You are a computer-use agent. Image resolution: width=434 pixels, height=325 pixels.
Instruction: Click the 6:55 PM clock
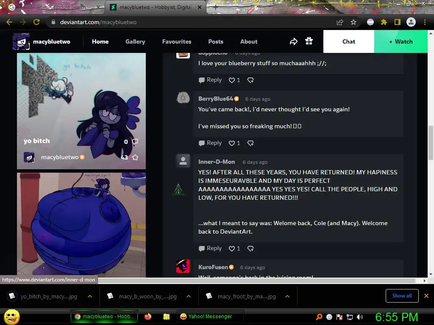pyautogui.click(x=397, y=317)
